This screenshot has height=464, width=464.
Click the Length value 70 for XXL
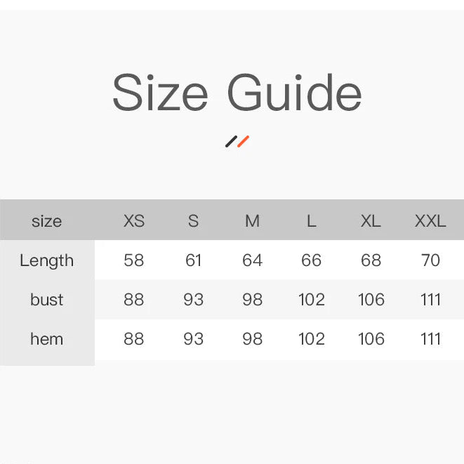(430, 260)
